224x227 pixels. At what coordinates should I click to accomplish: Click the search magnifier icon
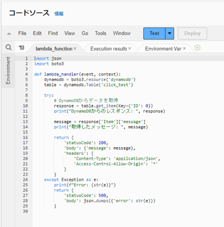pyautogui.click(x=9, y=48)
